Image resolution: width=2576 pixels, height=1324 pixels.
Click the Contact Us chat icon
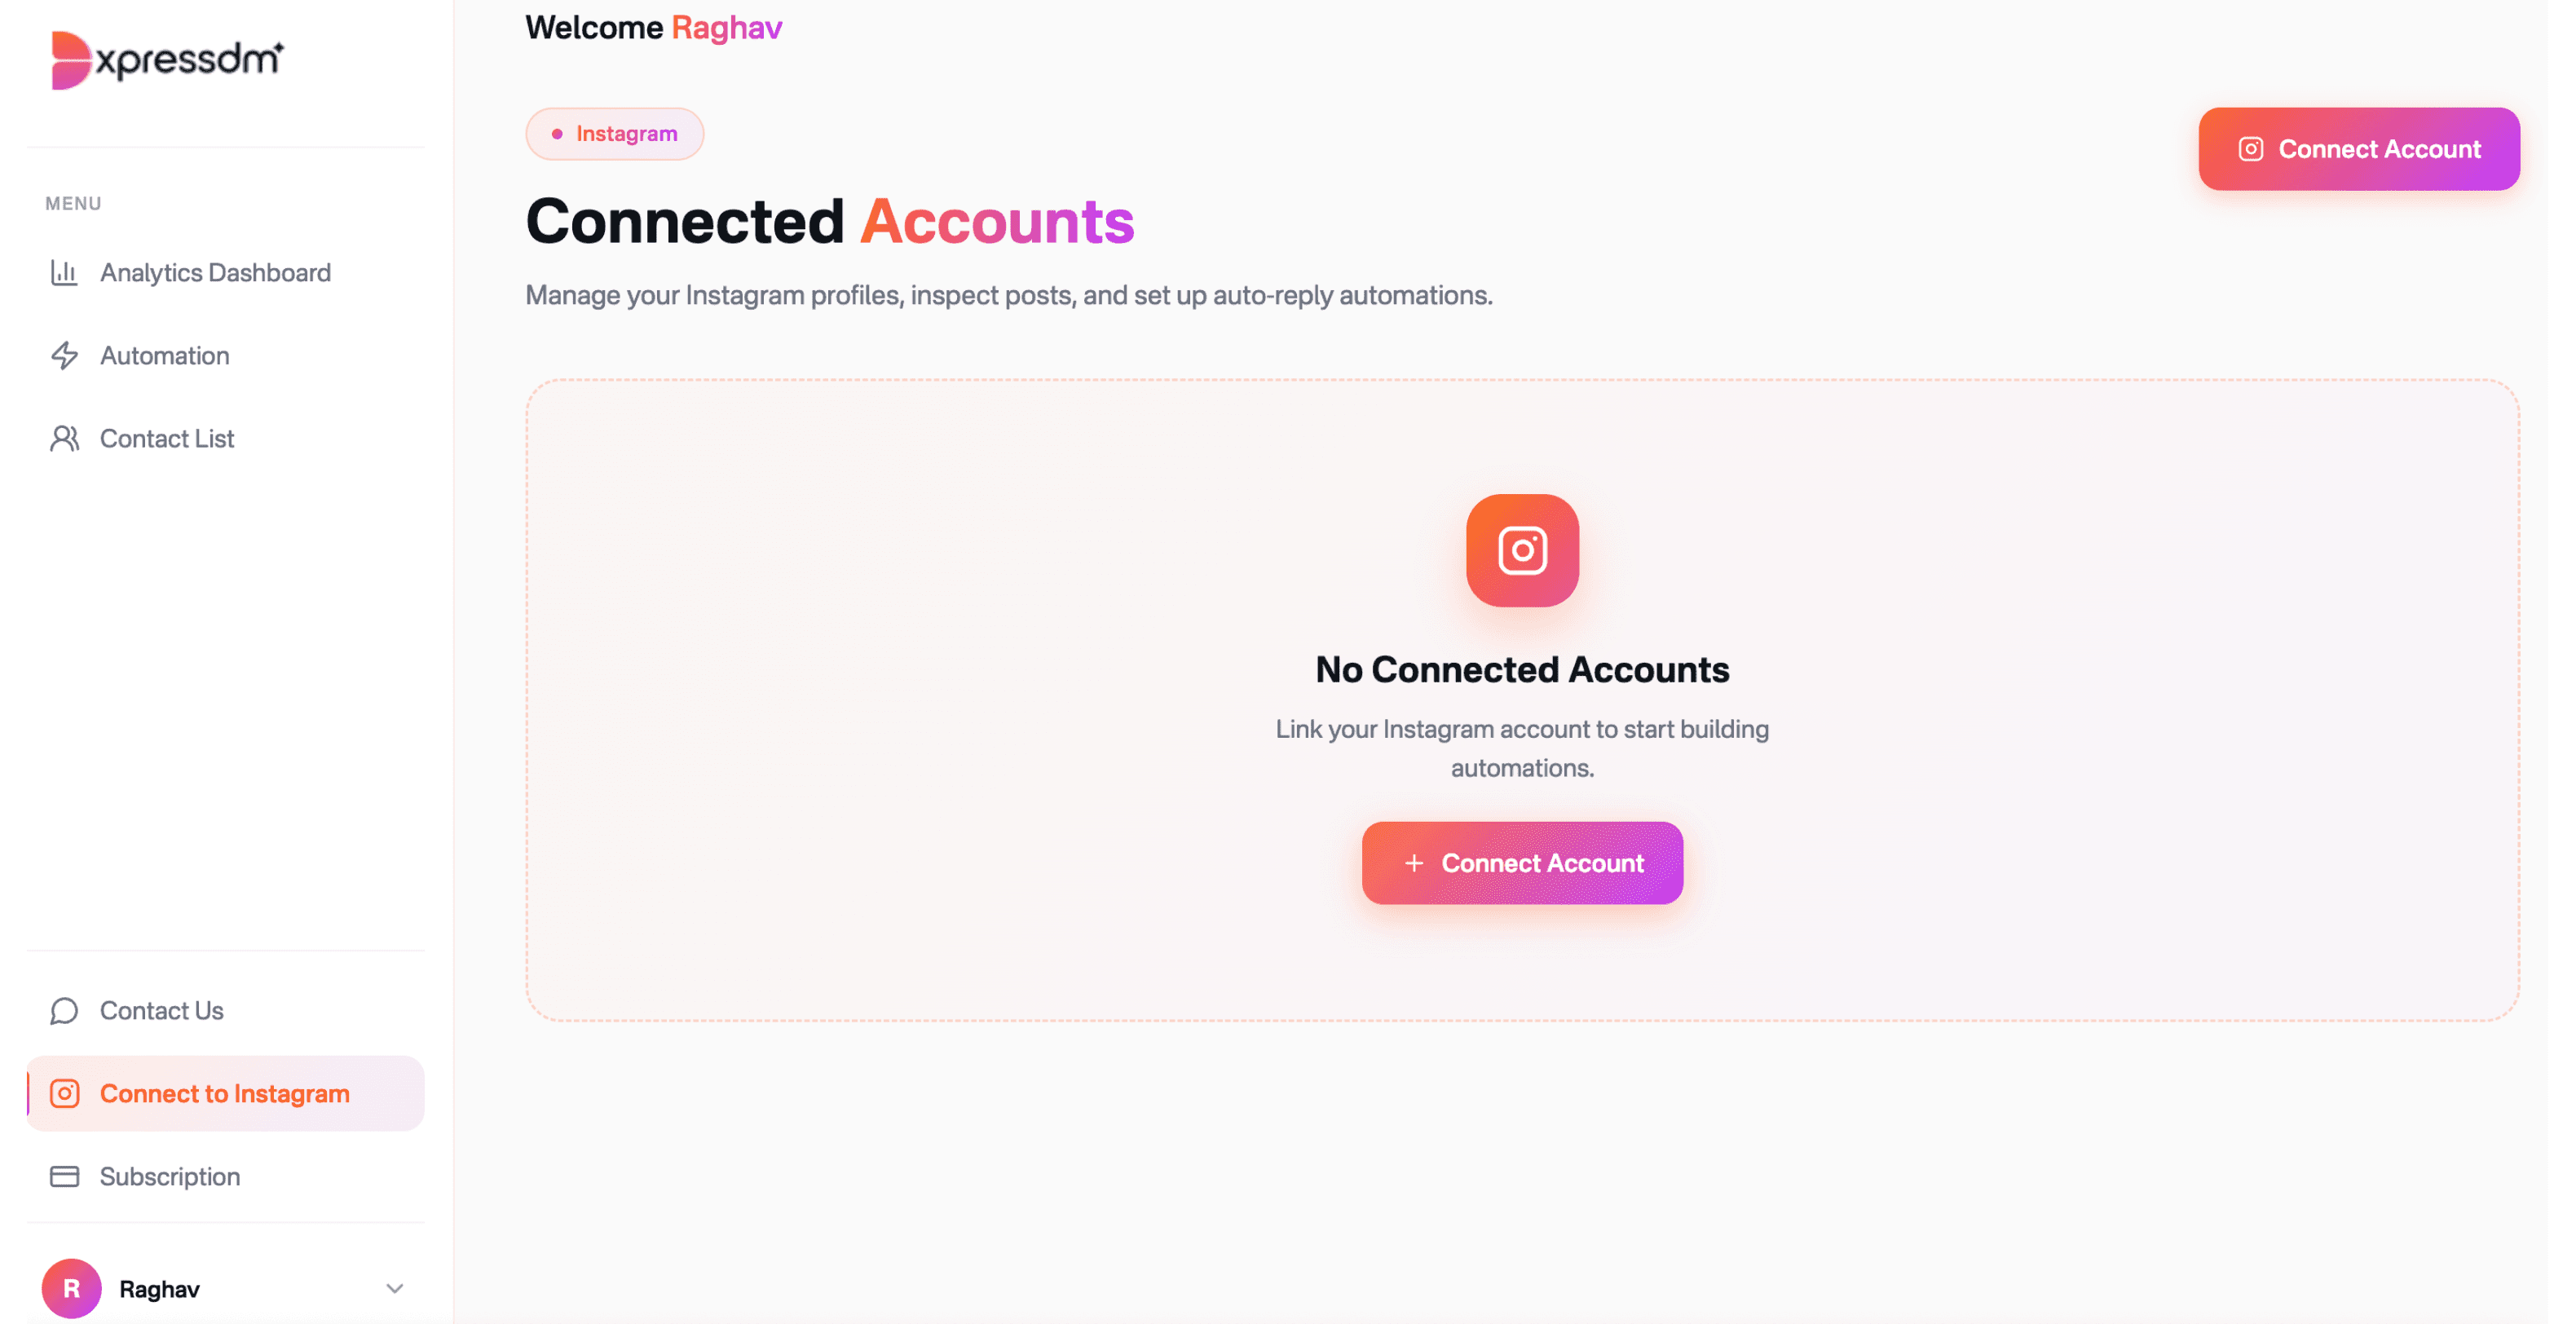coord(64,1010)
